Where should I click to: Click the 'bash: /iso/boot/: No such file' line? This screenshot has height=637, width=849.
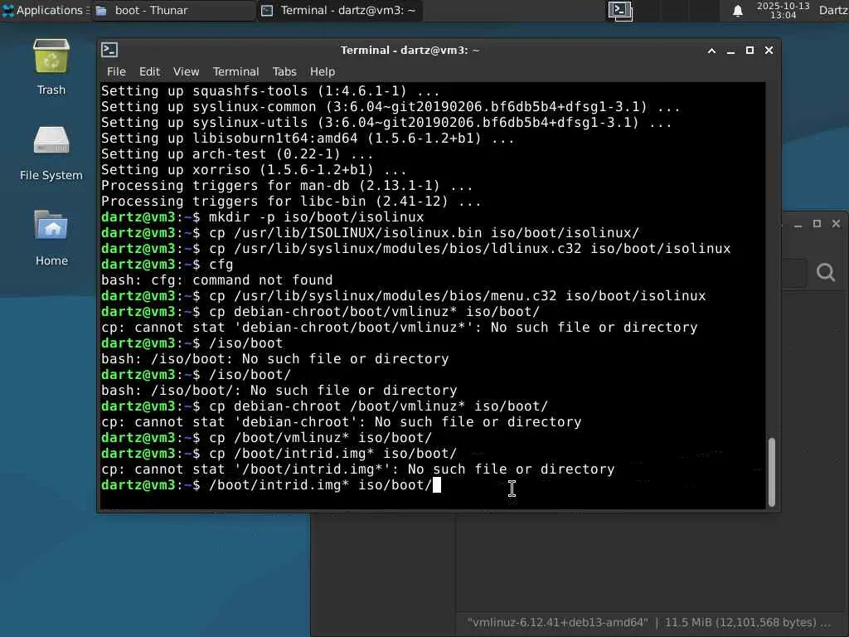click(279, 391)
